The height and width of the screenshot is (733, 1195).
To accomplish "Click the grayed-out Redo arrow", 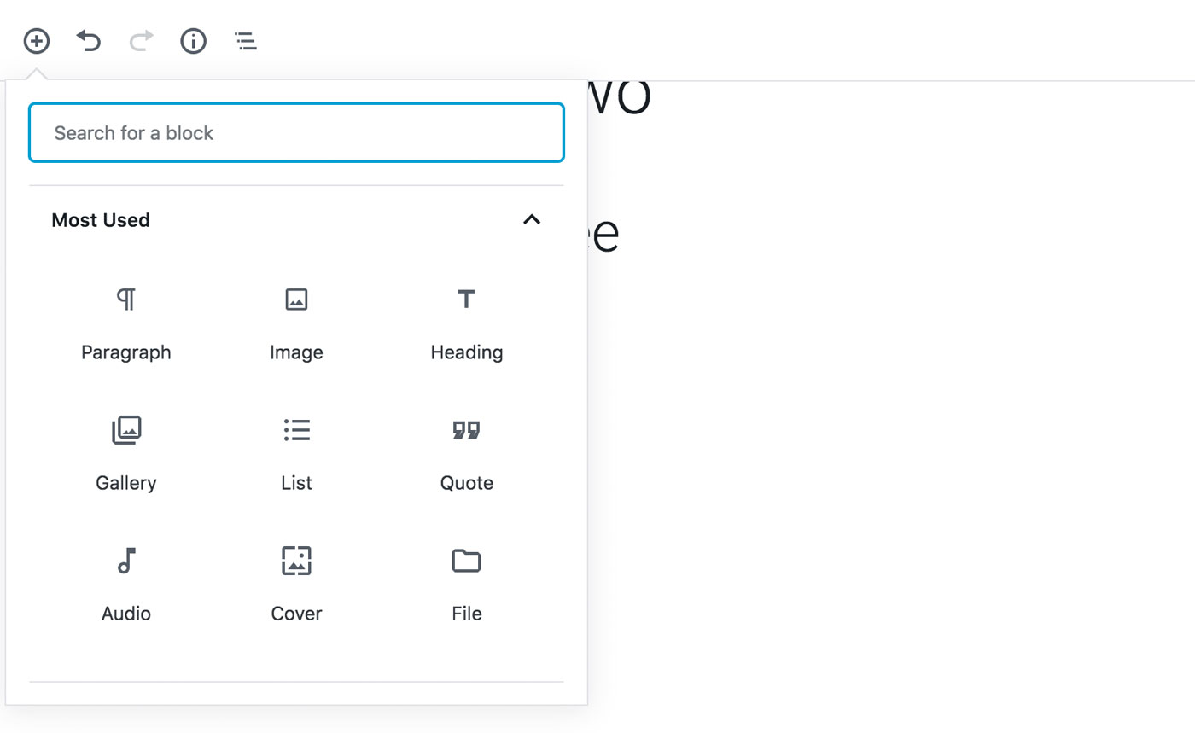I will (142, 40).
